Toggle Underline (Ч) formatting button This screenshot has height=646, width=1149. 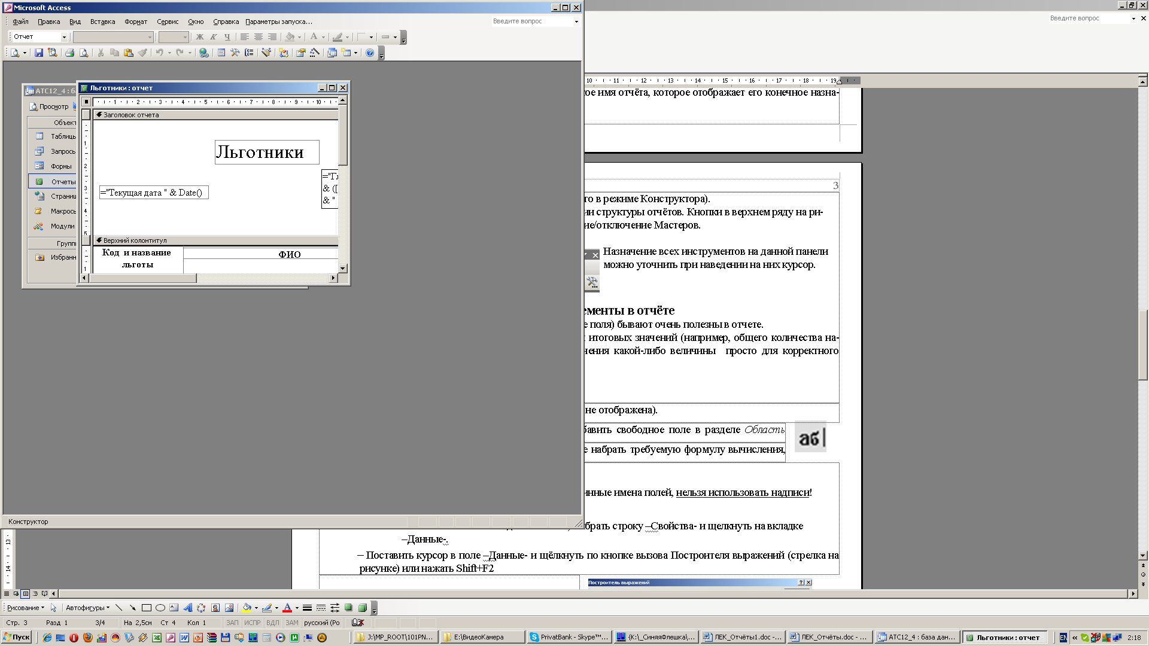pos(227,37)
